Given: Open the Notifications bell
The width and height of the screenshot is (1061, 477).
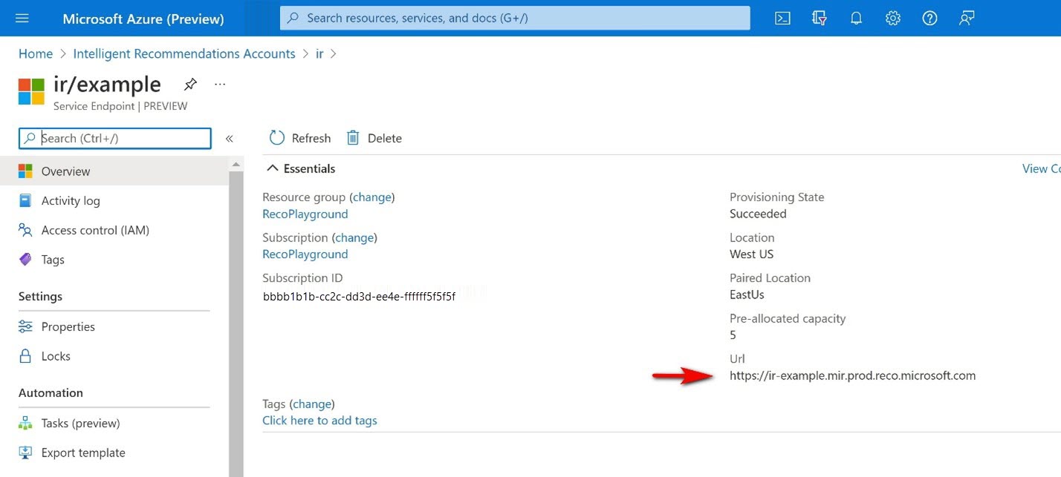Looking at the screenshot, I should coord(856,18).
